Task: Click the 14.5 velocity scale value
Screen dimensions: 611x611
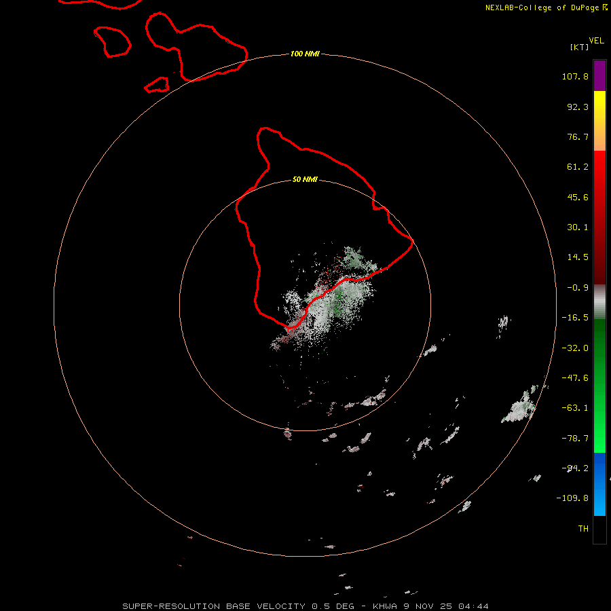Action: click(578, 257)
